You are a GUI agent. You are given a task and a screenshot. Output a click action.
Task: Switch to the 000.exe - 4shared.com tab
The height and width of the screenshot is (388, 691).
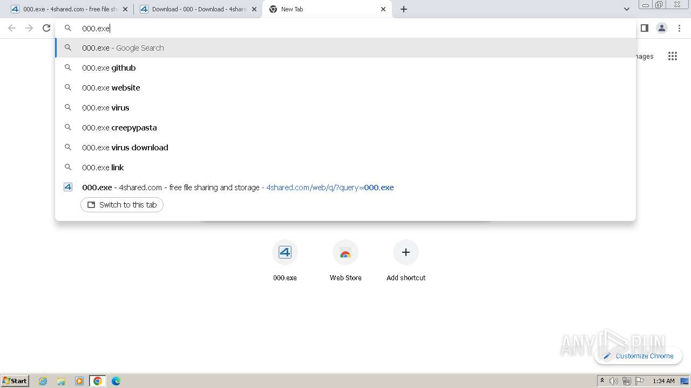(70, 9)
